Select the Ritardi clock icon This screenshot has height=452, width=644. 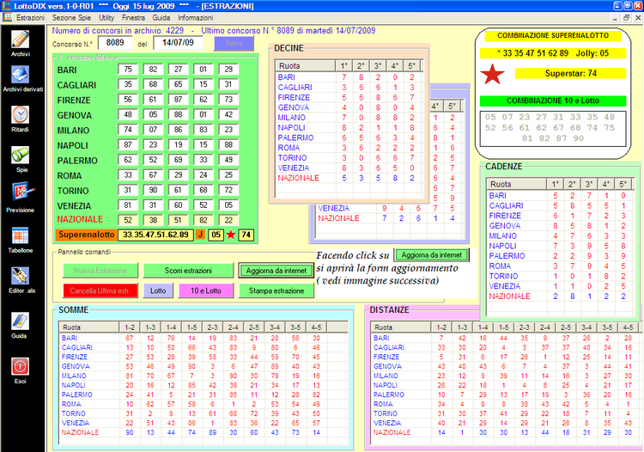[x=21, y=116]
